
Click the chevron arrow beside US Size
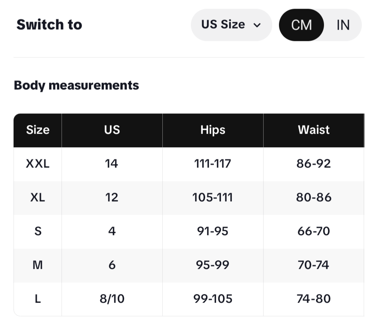257,25
